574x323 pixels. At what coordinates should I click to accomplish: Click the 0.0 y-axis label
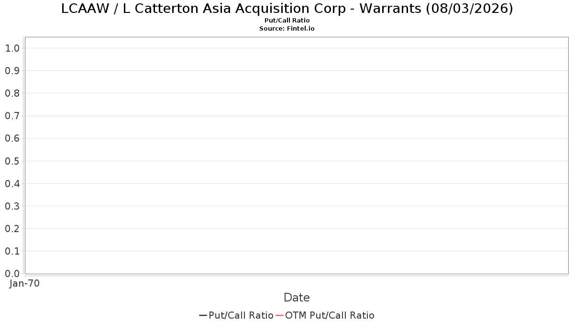click(12, 274)
